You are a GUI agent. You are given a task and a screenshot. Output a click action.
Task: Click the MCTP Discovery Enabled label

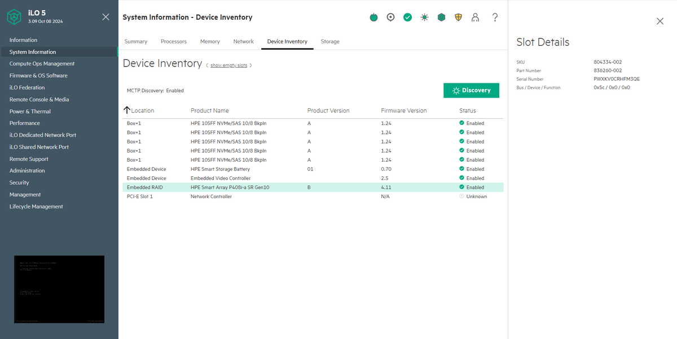pos(155,91)
